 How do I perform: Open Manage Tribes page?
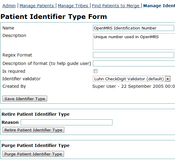coord(73,6)
